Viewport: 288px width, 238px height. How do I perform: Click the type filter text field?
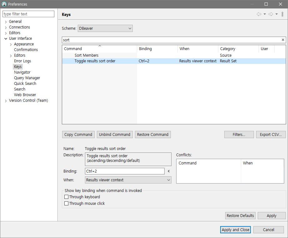28,14
